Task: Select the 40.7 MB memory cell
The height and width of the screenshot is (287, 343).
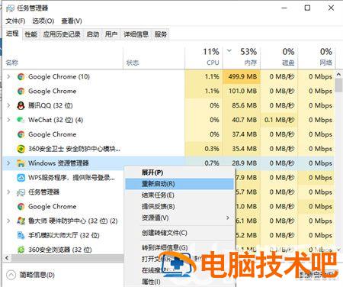Action: [242, 120]
